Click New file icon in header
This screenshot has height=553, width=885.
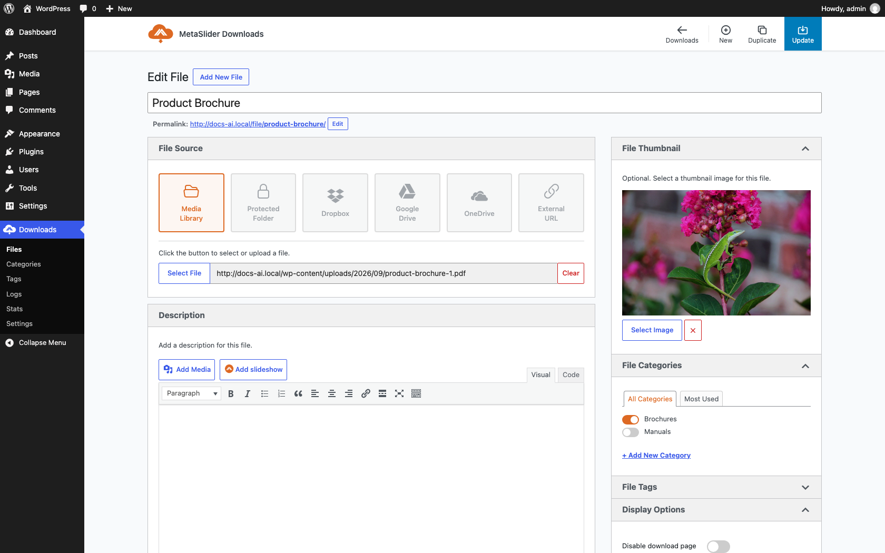pyautogui.click(x=725, y=34)
